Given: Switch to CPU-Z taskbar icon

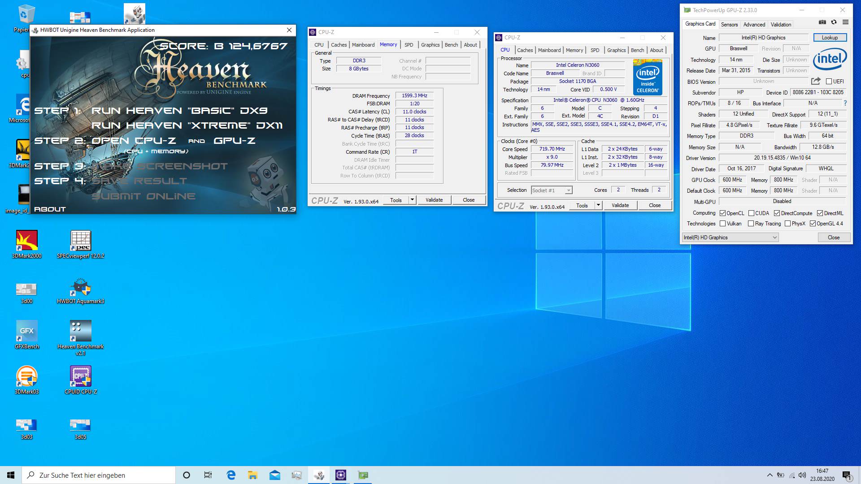Looking at the screenshot, I should point(341,475).
